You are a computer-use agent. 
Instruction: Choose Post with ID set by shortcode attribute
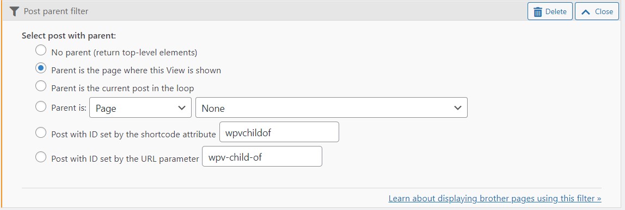tap(41, 132)
